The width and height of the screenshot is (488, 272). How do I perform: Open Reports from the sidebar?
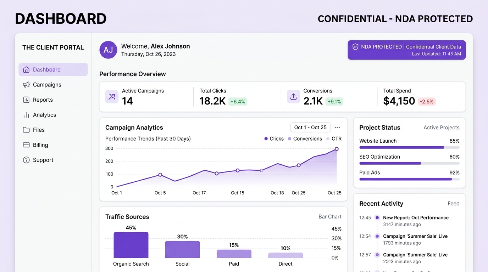pos(53,100)
